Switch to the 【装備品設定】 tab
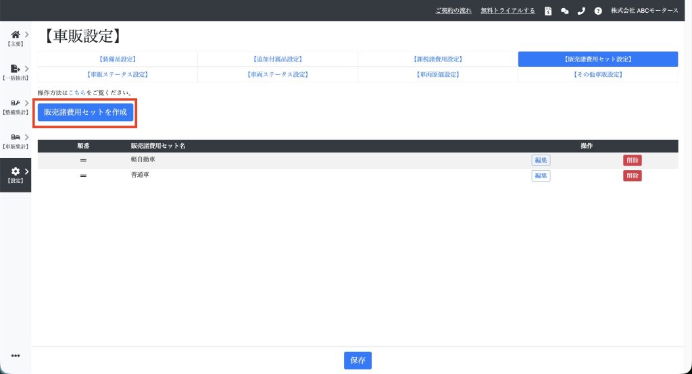 coord(118,59)
